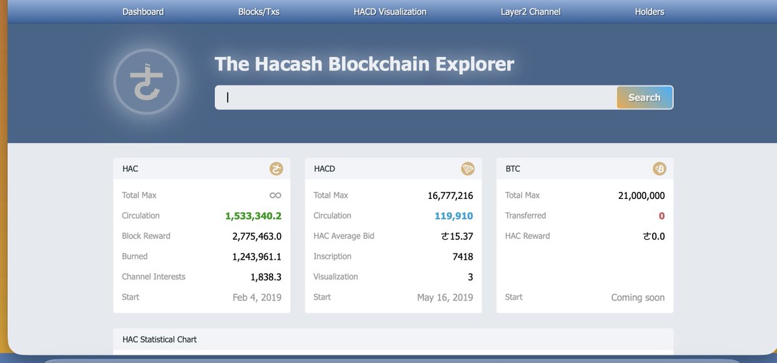Click the HAC card header label
This screenshot has height=363, width=777.
click(130, 169)
